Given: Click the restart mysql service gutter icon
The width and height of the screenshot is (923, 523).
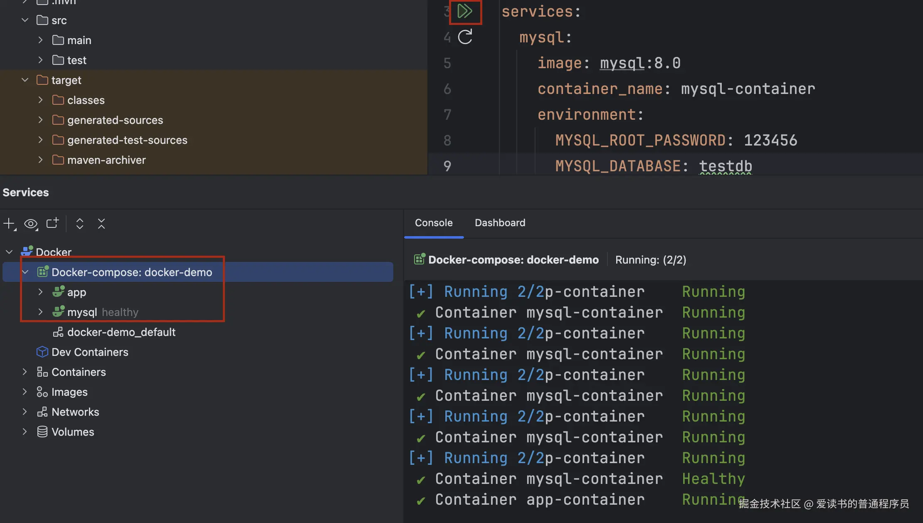Looking at the screenshot, I should [x=464, y=37].
